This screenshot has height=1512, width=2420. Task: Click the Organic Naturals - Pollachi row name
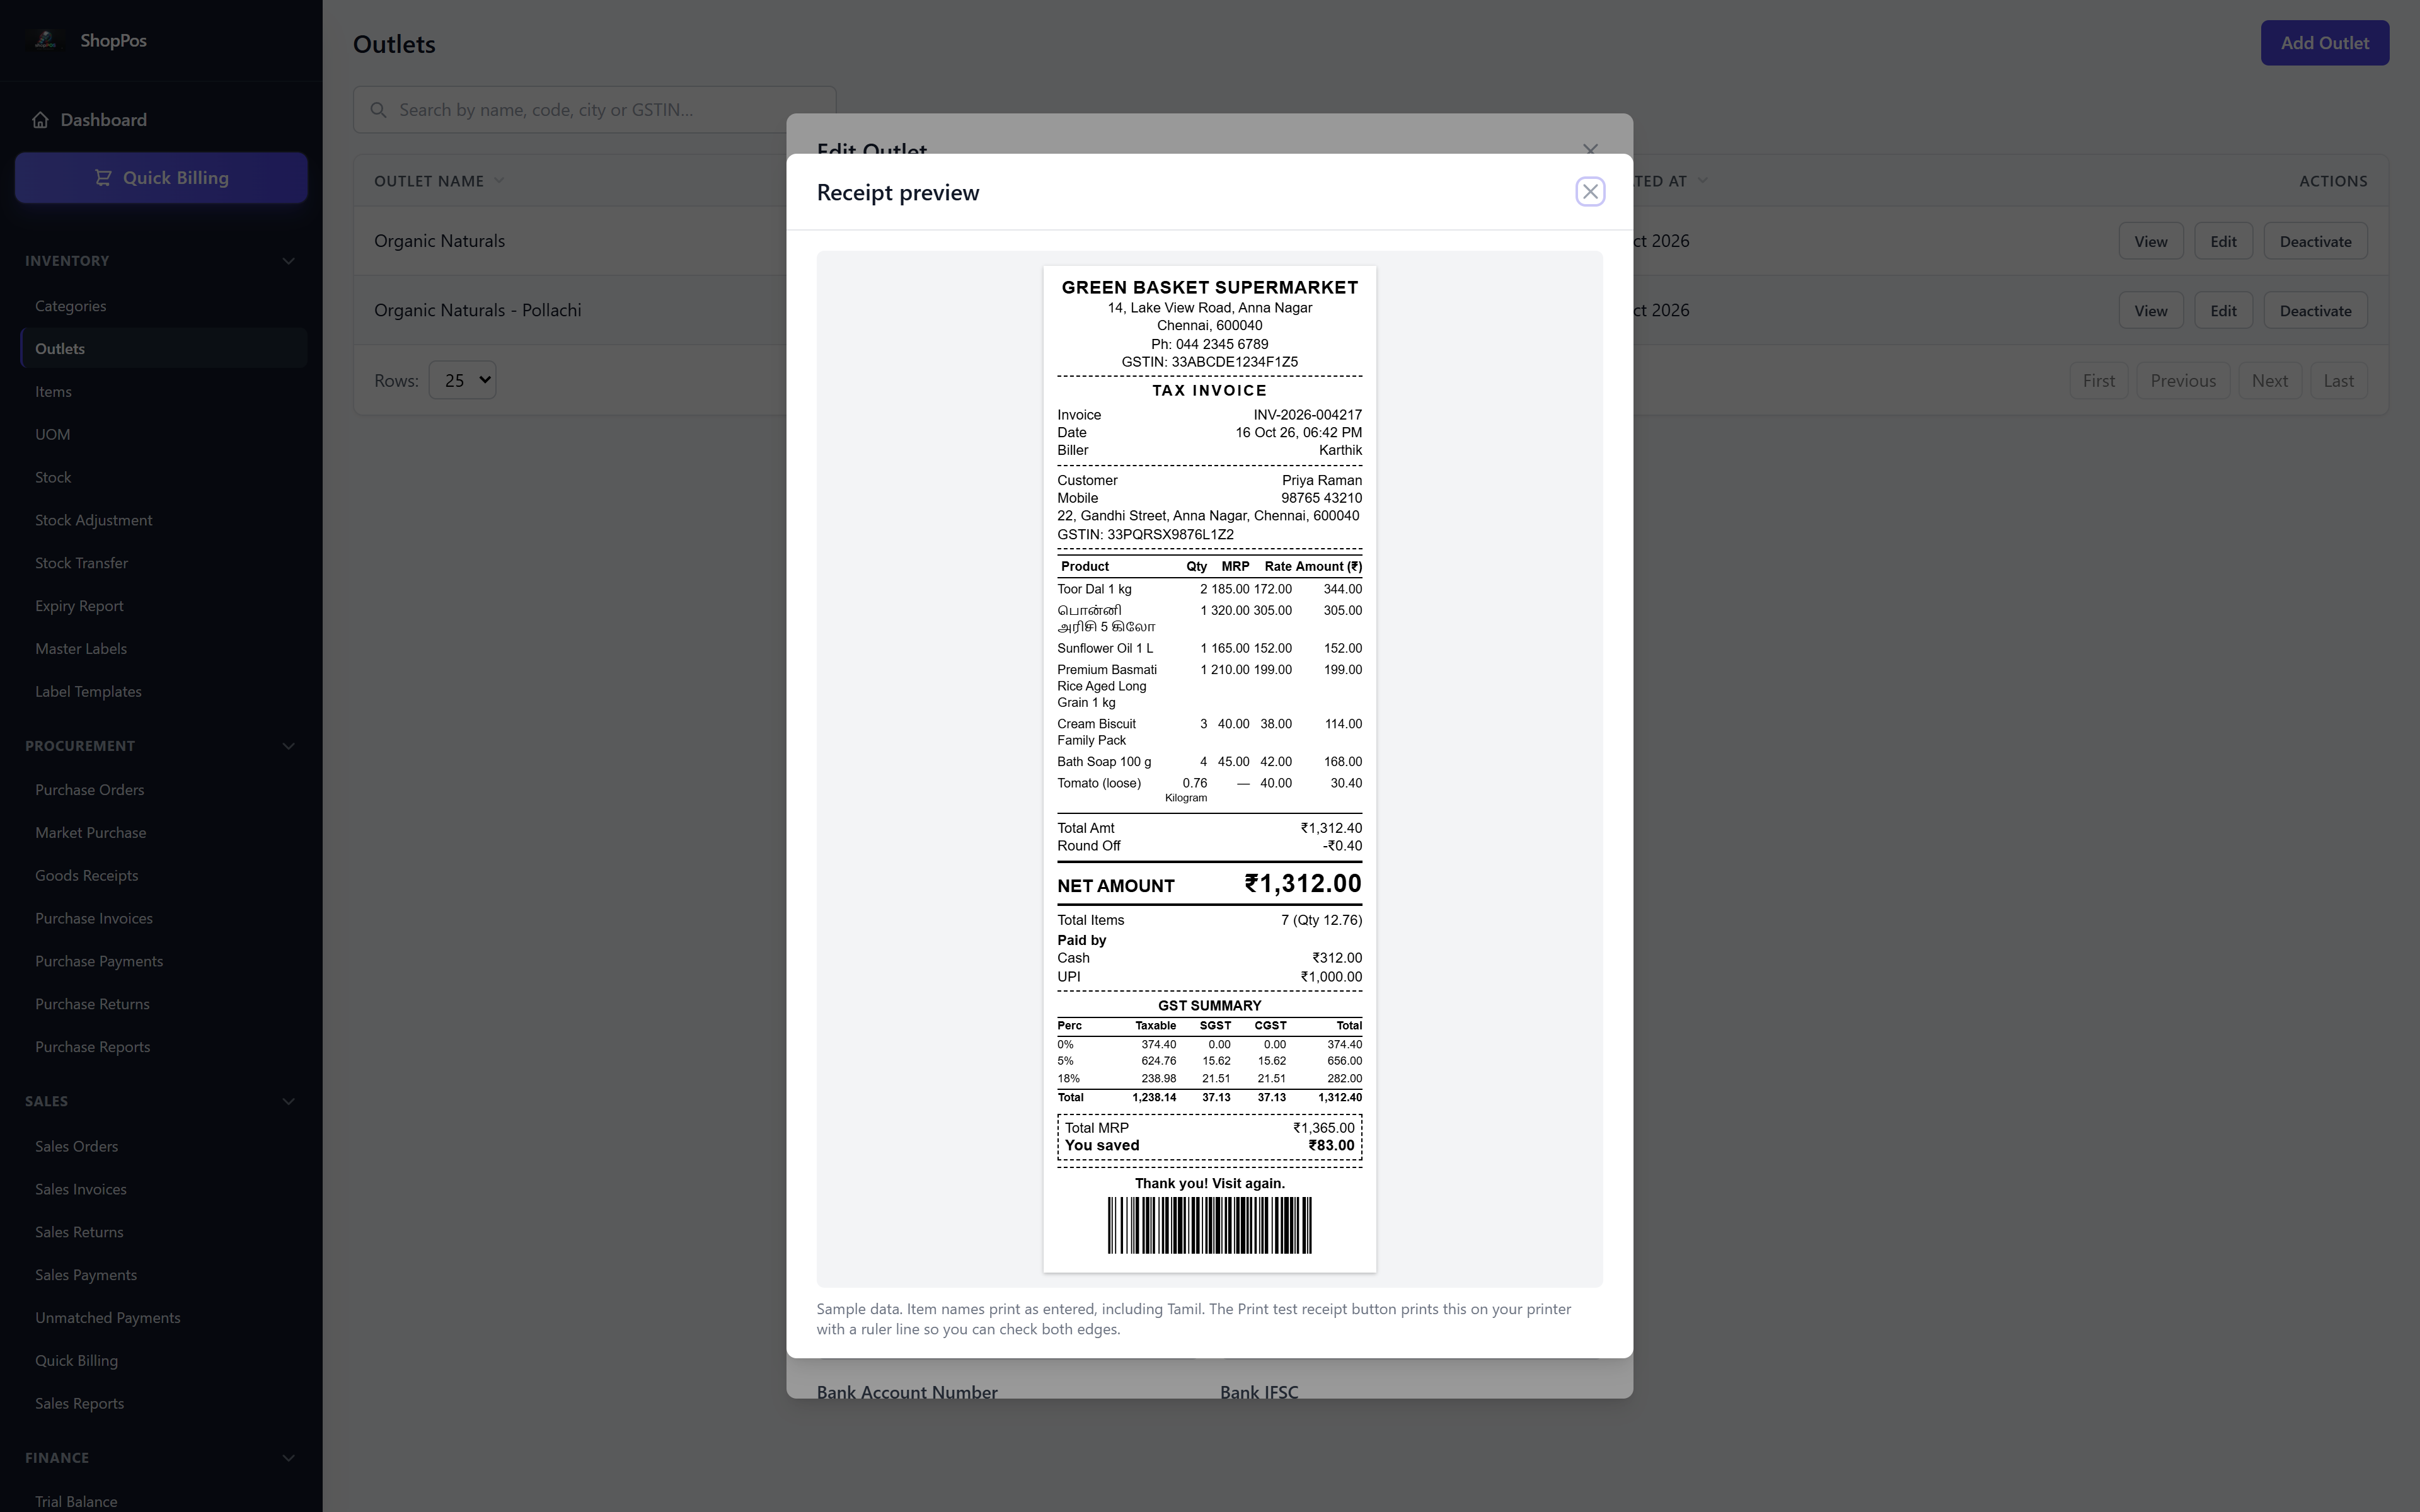click(477, 310)
